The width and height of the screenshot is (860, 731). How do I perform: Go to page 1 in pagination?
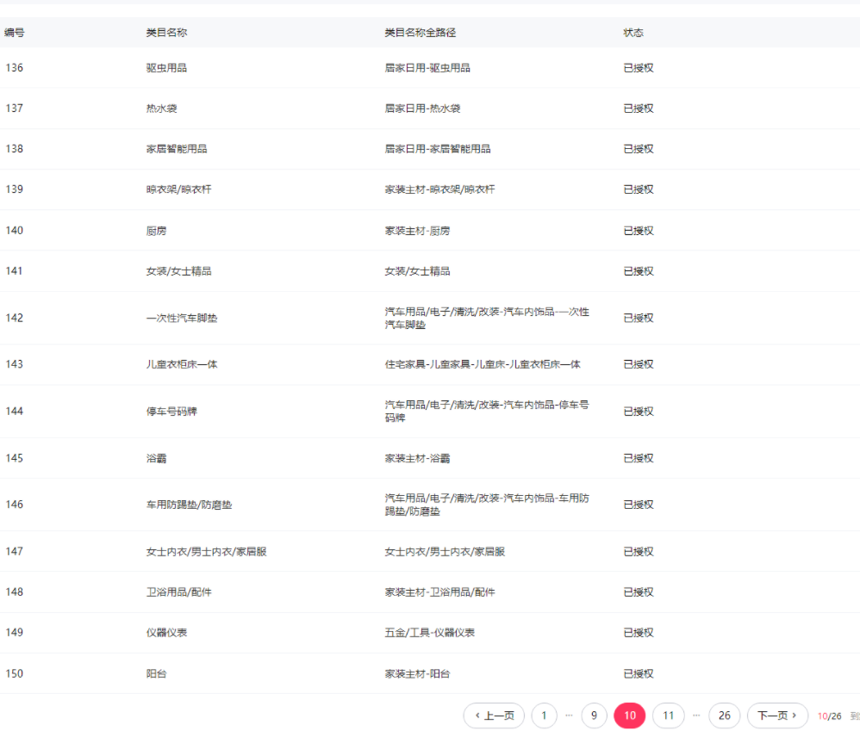pos(544,716)
